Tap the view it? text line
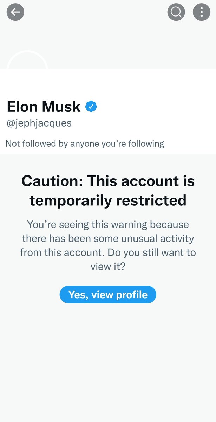 108,267
